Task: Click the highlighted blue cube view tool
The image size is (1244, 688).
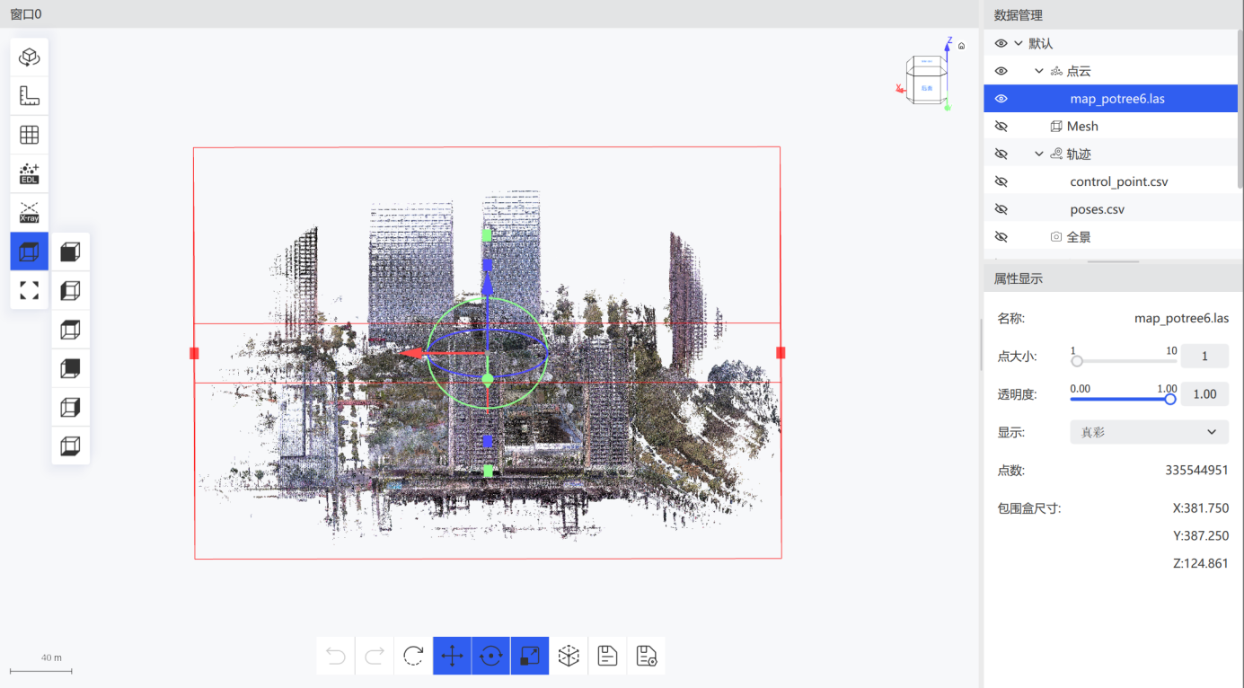Action: click(x=30, y=251)
